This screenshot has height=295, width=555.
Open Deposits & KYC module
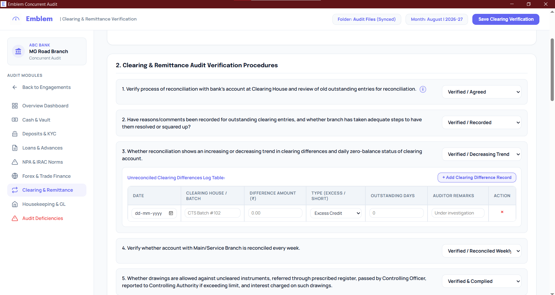click(47, 134)
